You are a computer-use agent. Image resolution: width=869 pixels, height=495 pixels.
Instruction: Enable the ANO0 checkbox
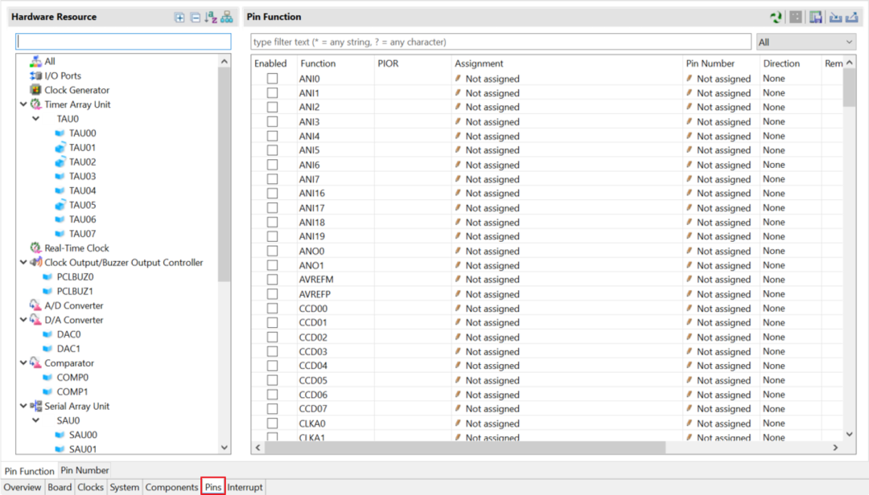pyautogui.click(x=272, y=251)
